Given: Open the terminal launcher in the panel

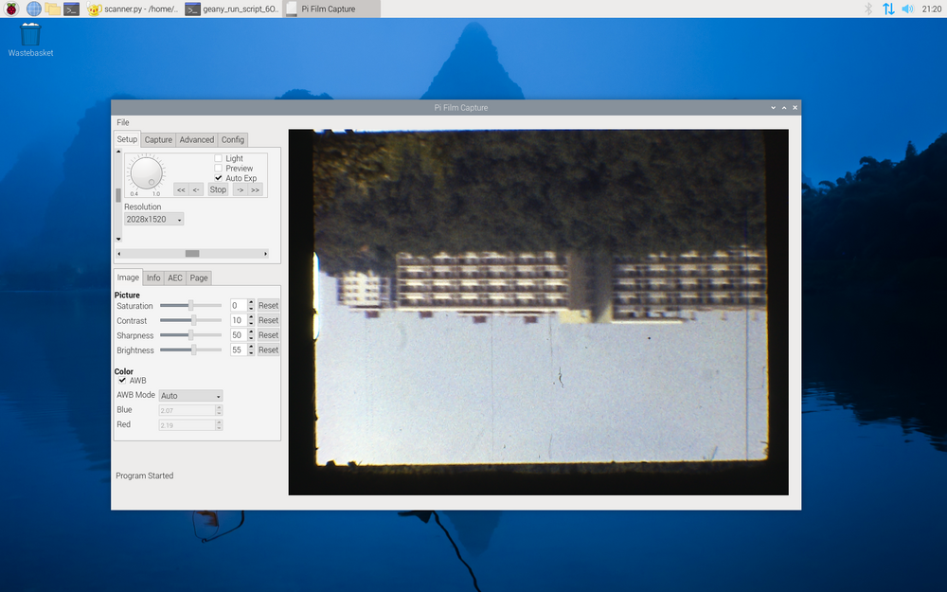Looking at the screenshot, I should tap(71, 9).
